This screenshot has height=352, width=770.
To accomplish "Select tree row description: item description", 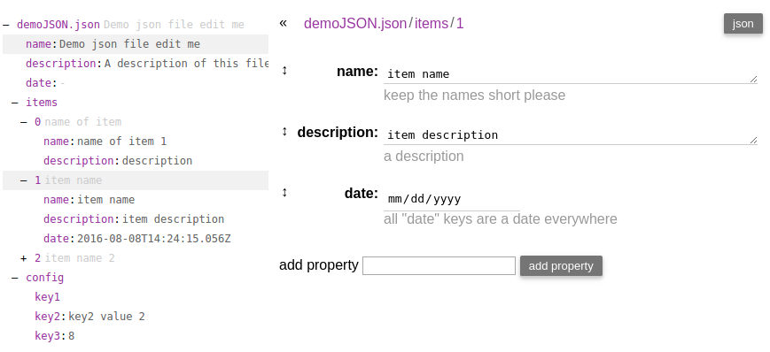I will 136,219.
